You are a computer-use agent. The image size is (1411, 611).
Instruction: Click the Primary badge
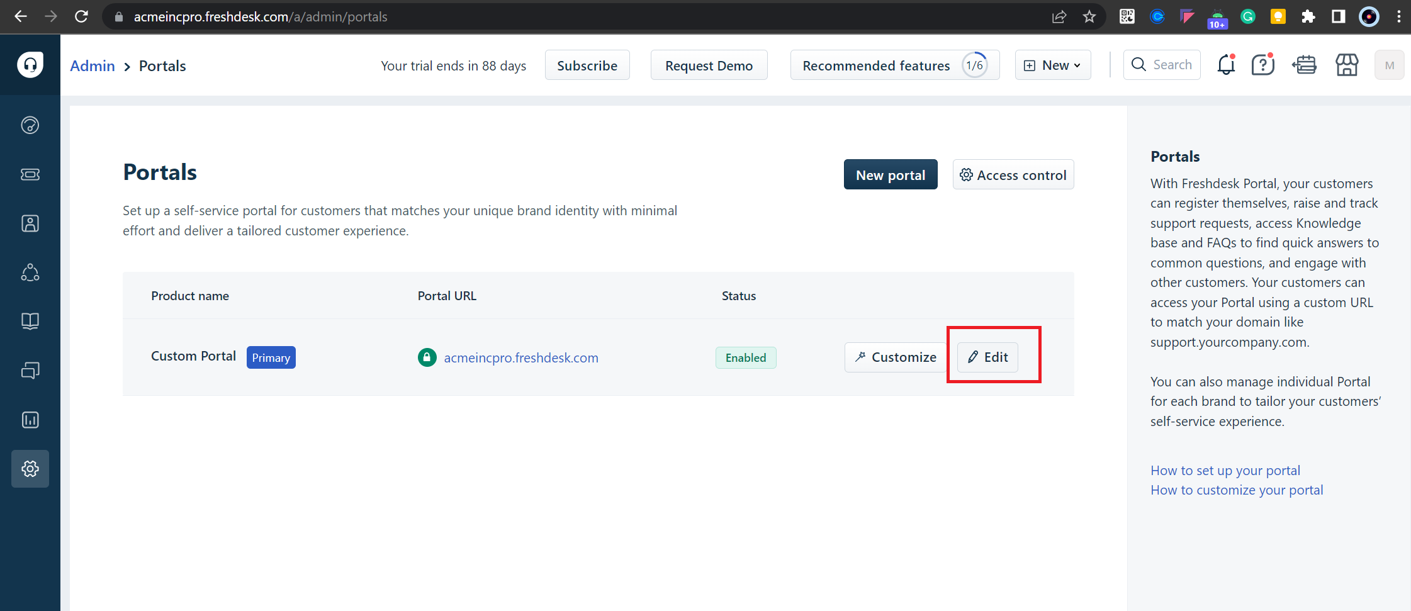click(271, 357)
